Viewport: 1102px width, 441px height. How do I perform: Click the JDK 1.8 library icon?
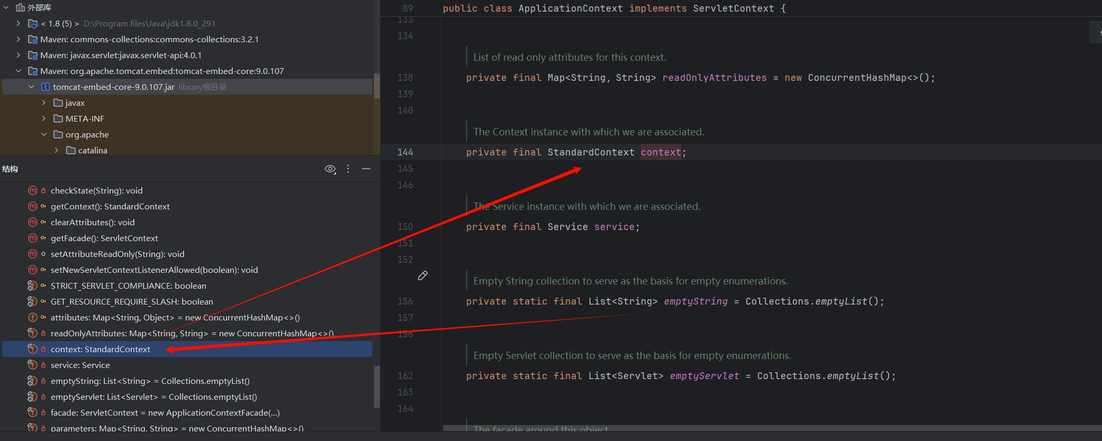coord(33,23)
